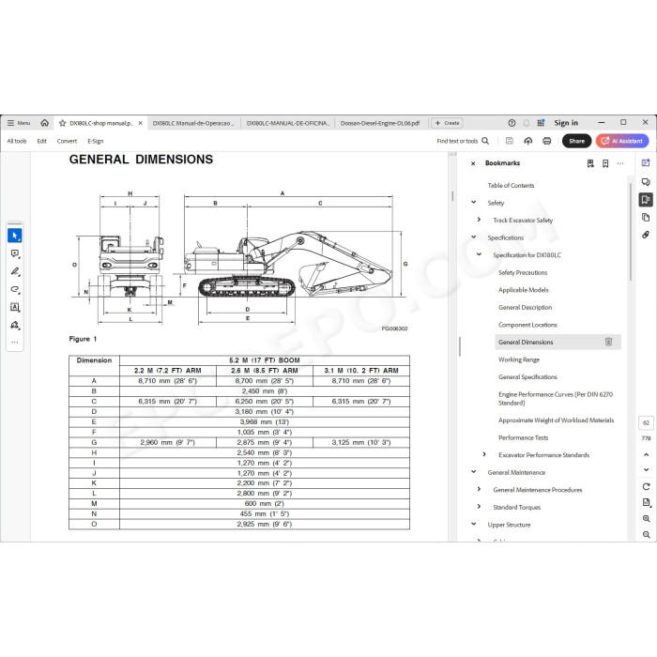657x657 pixels.
Task: Click the cloud upload icon
Action: click(x=527, y=141)
